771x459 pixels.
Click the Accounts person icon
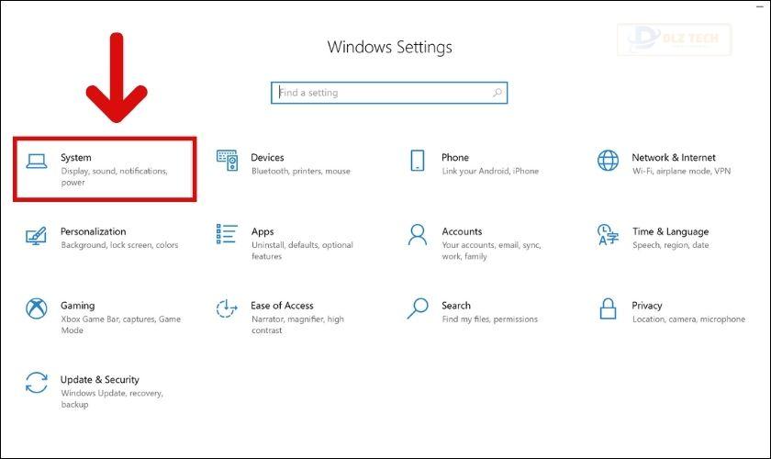[x=418, y=235]
